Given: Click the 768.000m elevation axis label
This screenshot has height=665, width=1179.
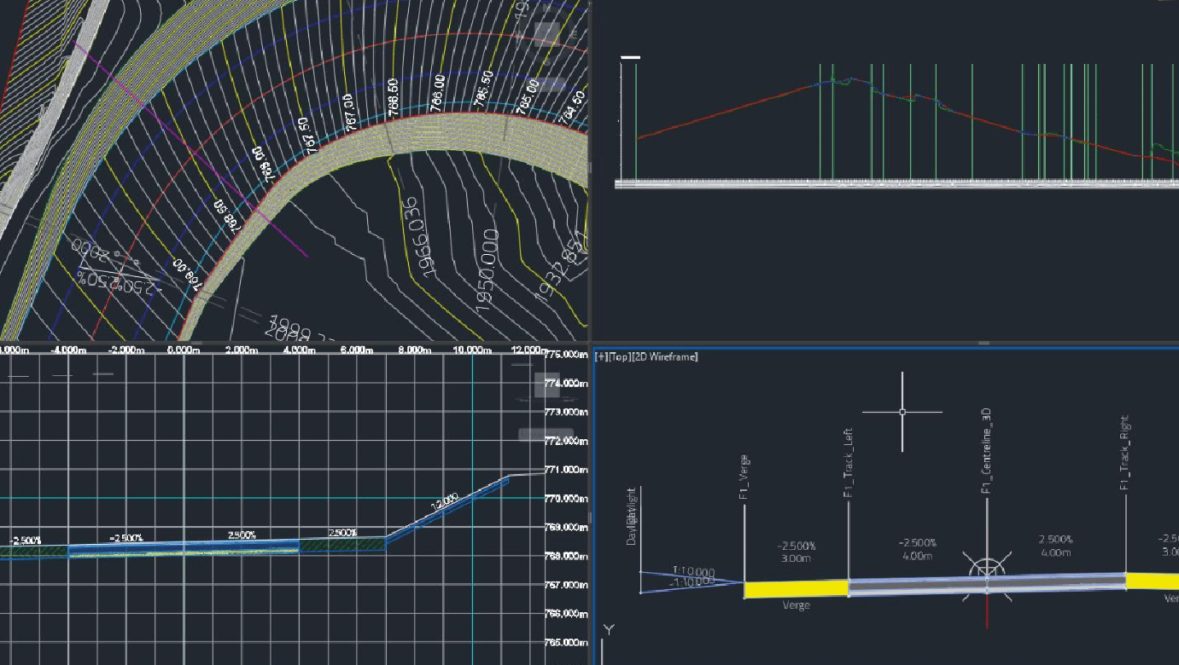Looking at the screenshot, I should 566,557.
